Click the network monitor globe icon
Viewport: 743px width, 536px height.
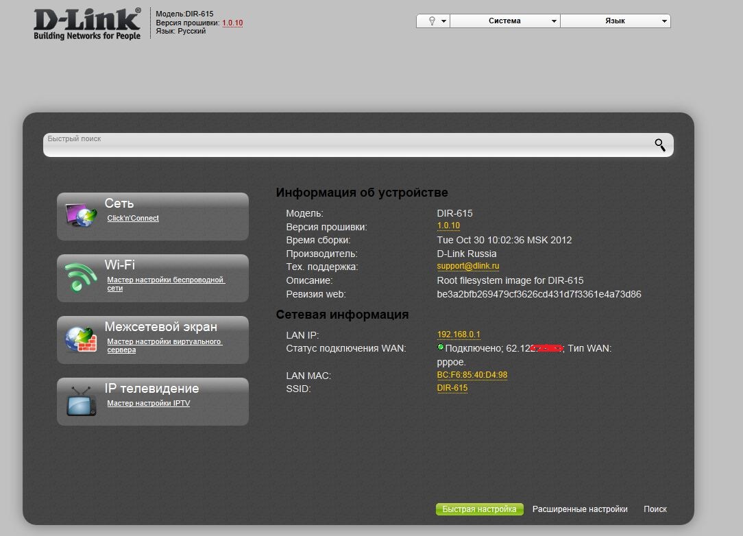(82, 215)
